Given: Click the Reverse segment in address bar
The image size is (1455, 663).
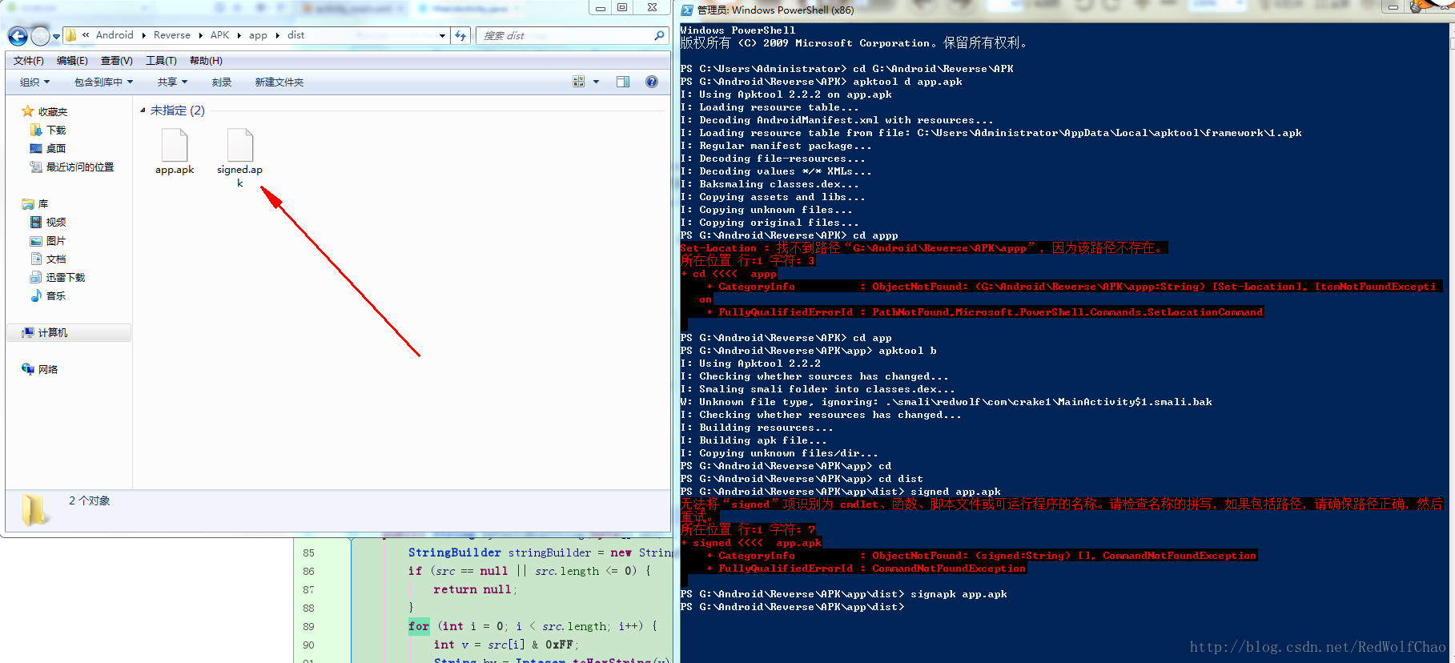Looking at the screenshot, I should [172, 35].
